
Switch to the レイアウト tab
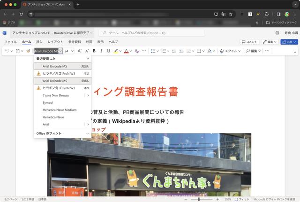point(55,42)
